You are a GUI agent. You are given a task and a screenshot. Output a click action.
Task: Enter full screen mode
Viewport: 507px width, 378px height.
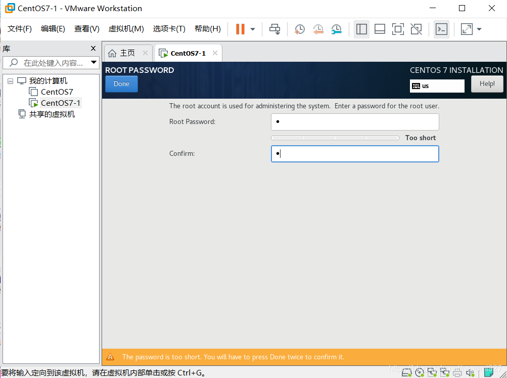(398, 29)
